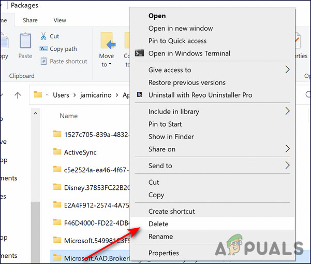Click the double chevron before Users
This screenshot has width=311, height=264.
(48, 95)
